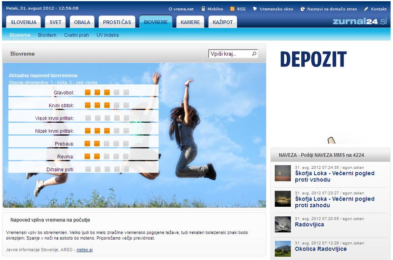The image size is (393, 260).
Task: Click the Okolica Radovljice thumbnail
Action: 283,249
